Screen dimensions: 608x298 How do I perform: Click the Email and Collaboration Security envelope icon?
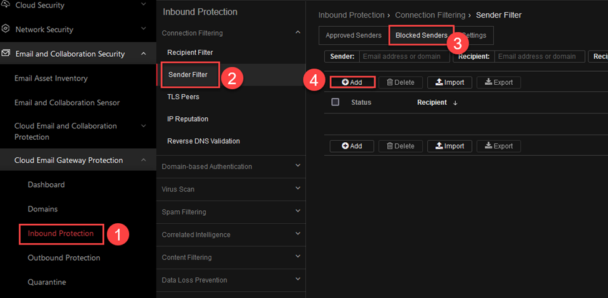[x=6, y=53]
